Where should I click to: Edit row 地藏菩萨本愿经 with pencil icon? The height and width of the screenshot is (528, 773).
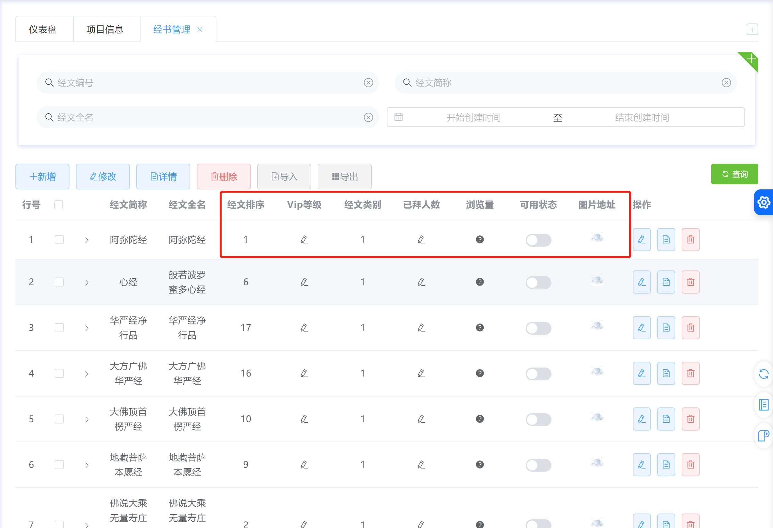[641, 464]
